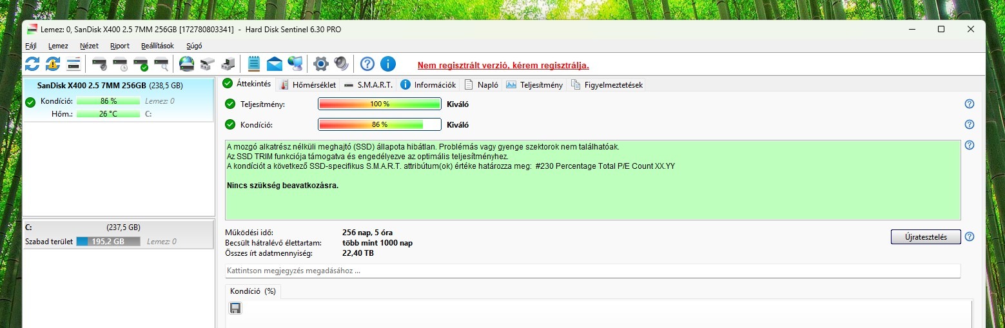The image size is (1005, 328).
Task: Switch to the Figyelmeztetések tab
Action: click(607, 84)
